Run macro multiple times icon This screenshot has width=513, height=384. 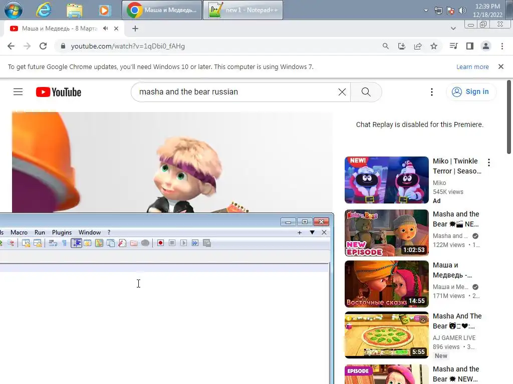(195, 243)
